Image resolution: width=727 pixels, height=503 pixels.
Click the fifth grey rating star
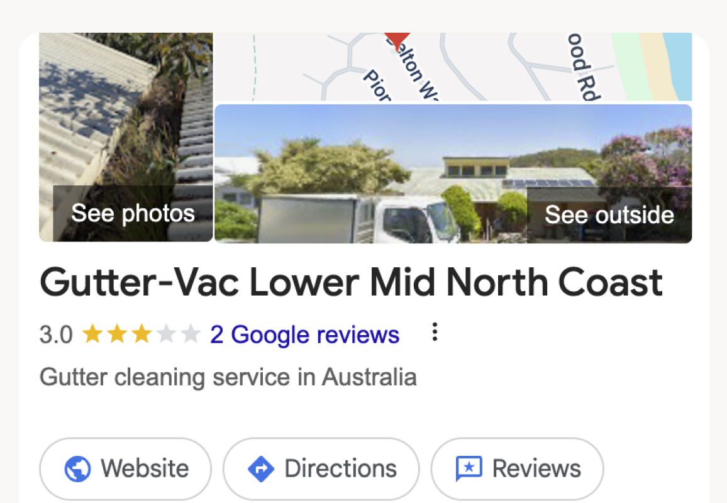[190, 334]
